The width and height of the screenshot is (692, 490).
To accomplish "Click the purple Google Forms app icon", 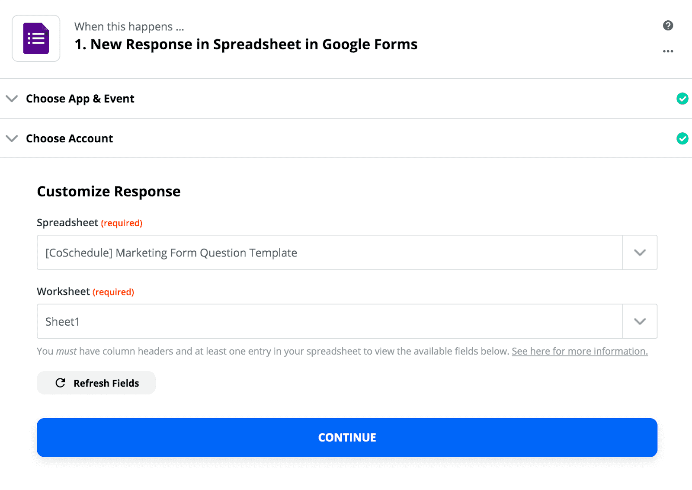I will [x=36, y=38].
